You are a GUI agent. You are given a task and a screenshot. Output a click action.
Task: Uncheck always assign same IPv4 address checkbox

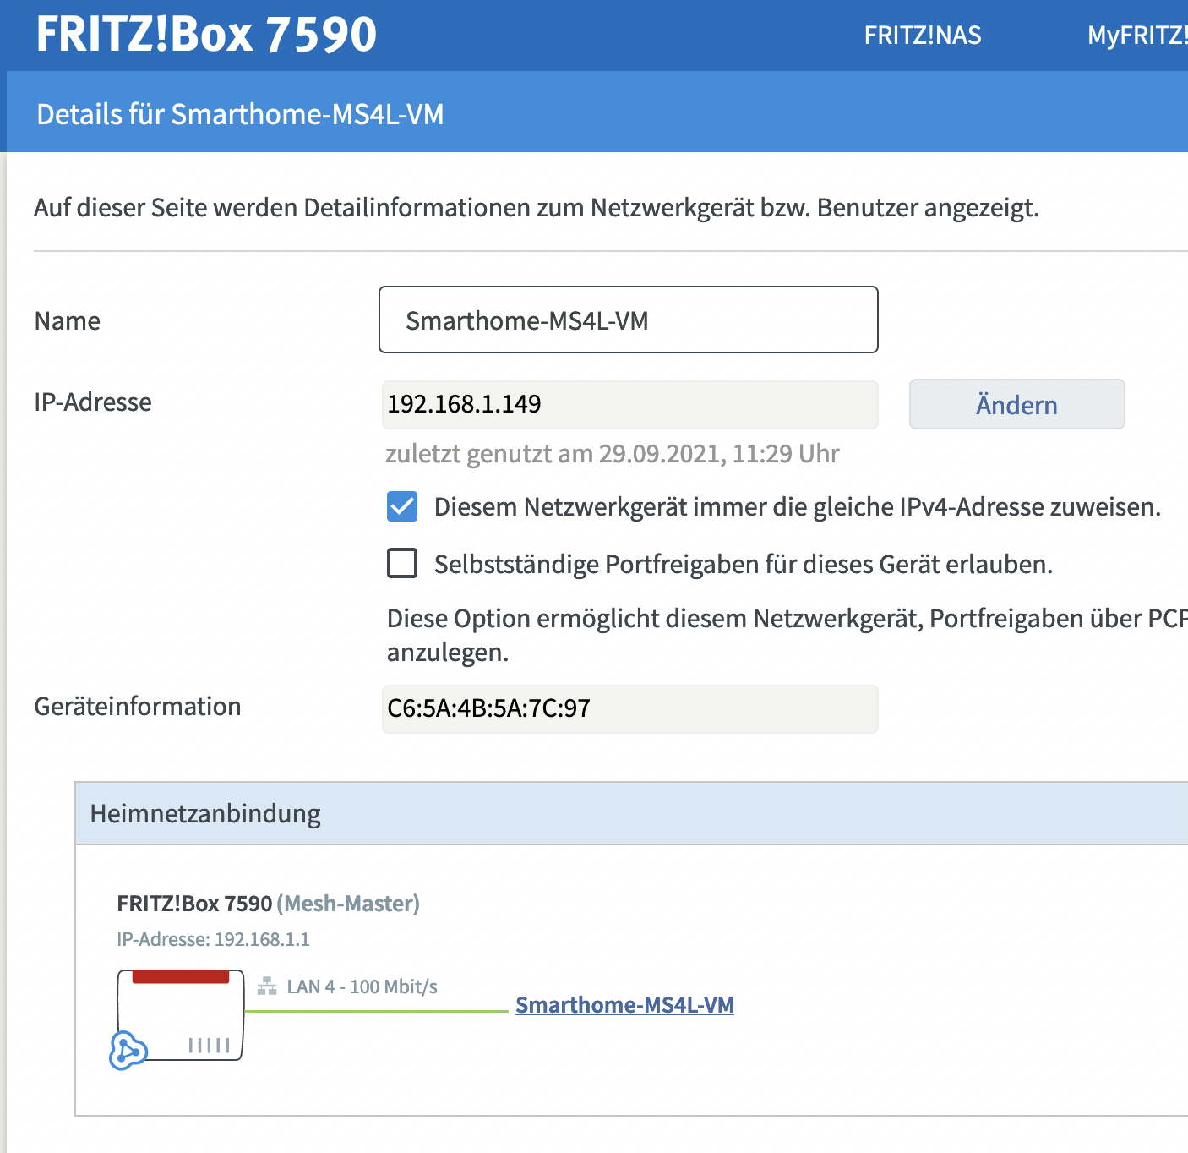402,506
